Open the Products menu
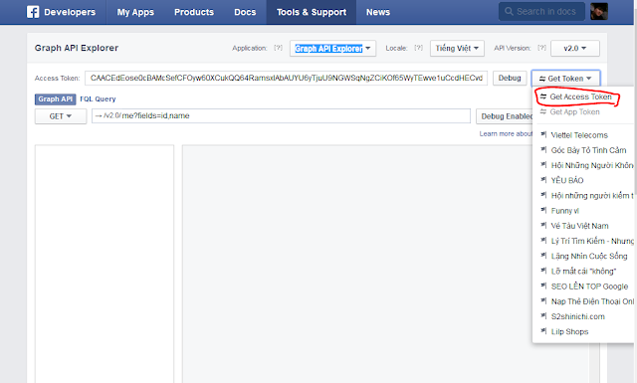The height and width of the screenshot is (383, 637). coord(194,12)
